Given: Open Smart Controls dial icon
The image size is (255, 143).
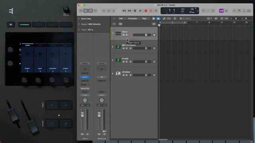Looking at the screenshot, I should (104, 11).
